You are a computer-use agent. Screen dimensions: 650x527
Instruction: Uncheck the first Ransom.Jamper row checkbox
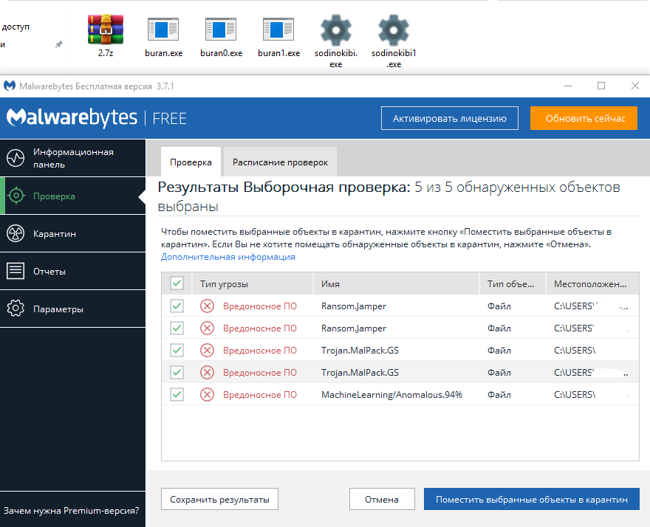tap(177, 306)
